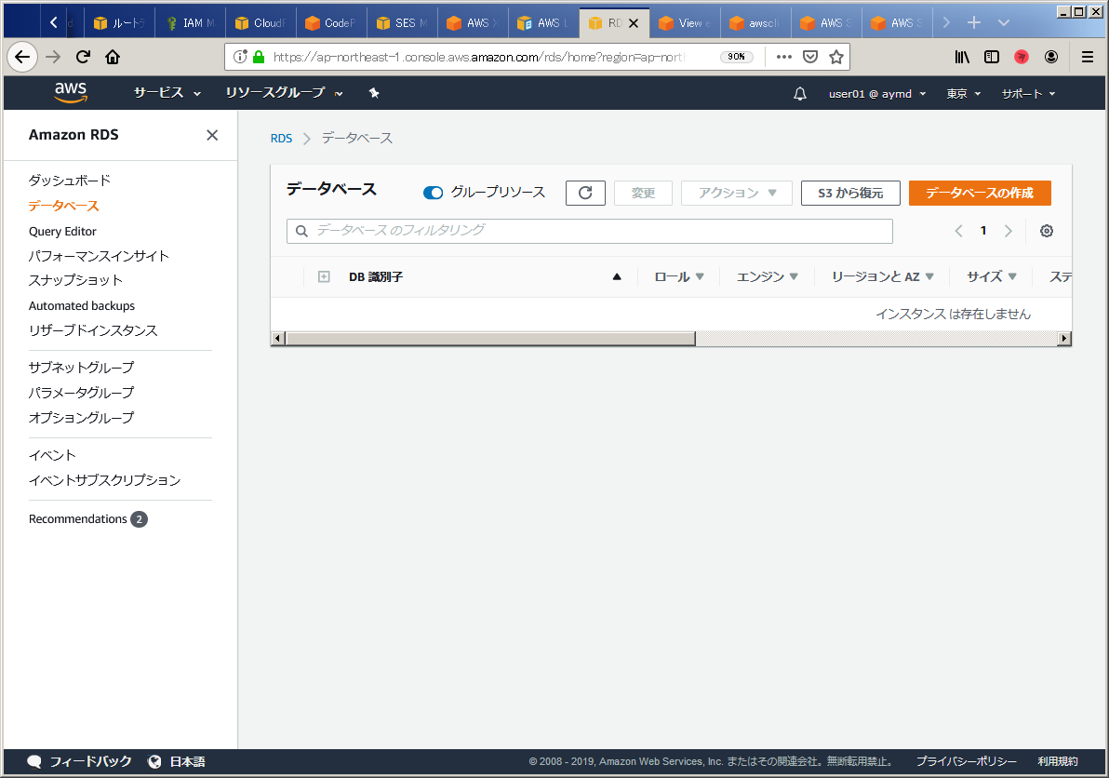Image resolution: width=1109 pixels, height=778 pixels.
Task: Reload the page in browser toolbar
Action: (x=83, y=57)
